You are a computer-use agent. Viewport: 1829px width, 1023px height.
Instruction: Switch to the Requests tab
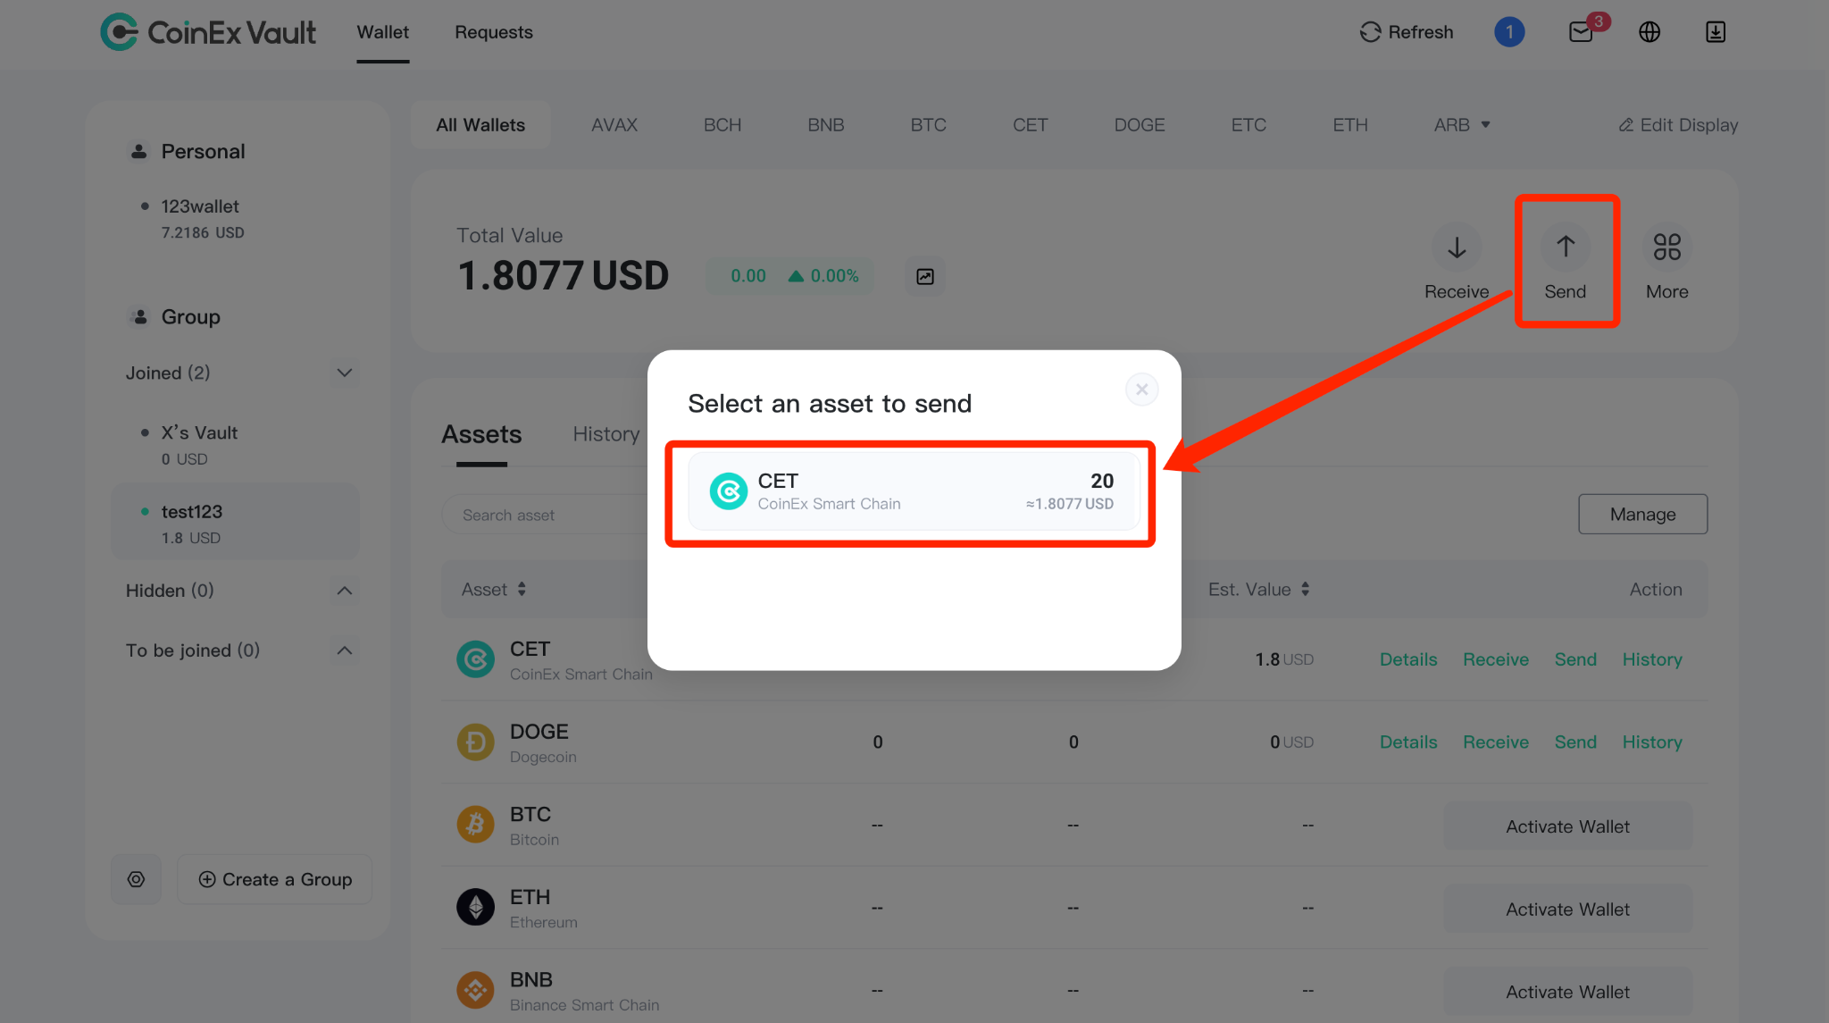[x=493, y=32]
